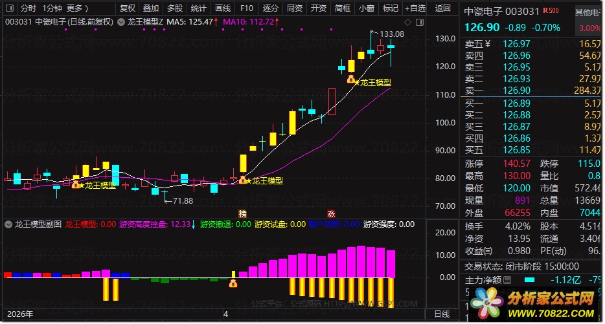
Task: Toggle the 复权 adjustment option
Action: point(128,8)
